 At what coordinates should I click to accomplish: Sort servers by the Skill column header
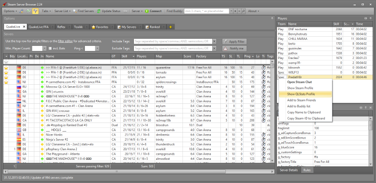pyautogui.click(x=128, y=56)
